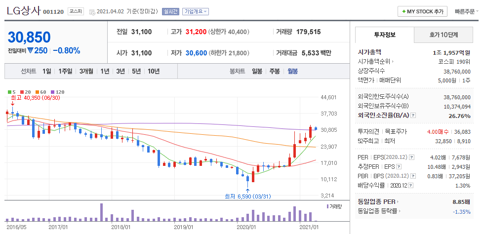Select the 월봉 monthly candle chart
Image resolution: width=484 pixels, height=234 pixels.
pyautogui.click(x=292, y=71)
